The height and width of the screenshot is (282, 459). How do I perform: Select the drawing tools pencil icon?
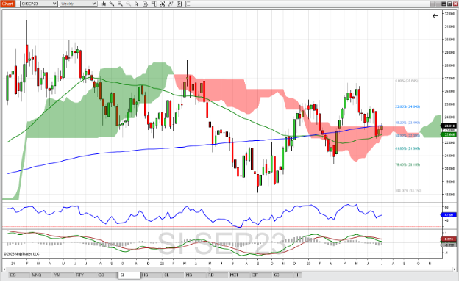(112, 4)
